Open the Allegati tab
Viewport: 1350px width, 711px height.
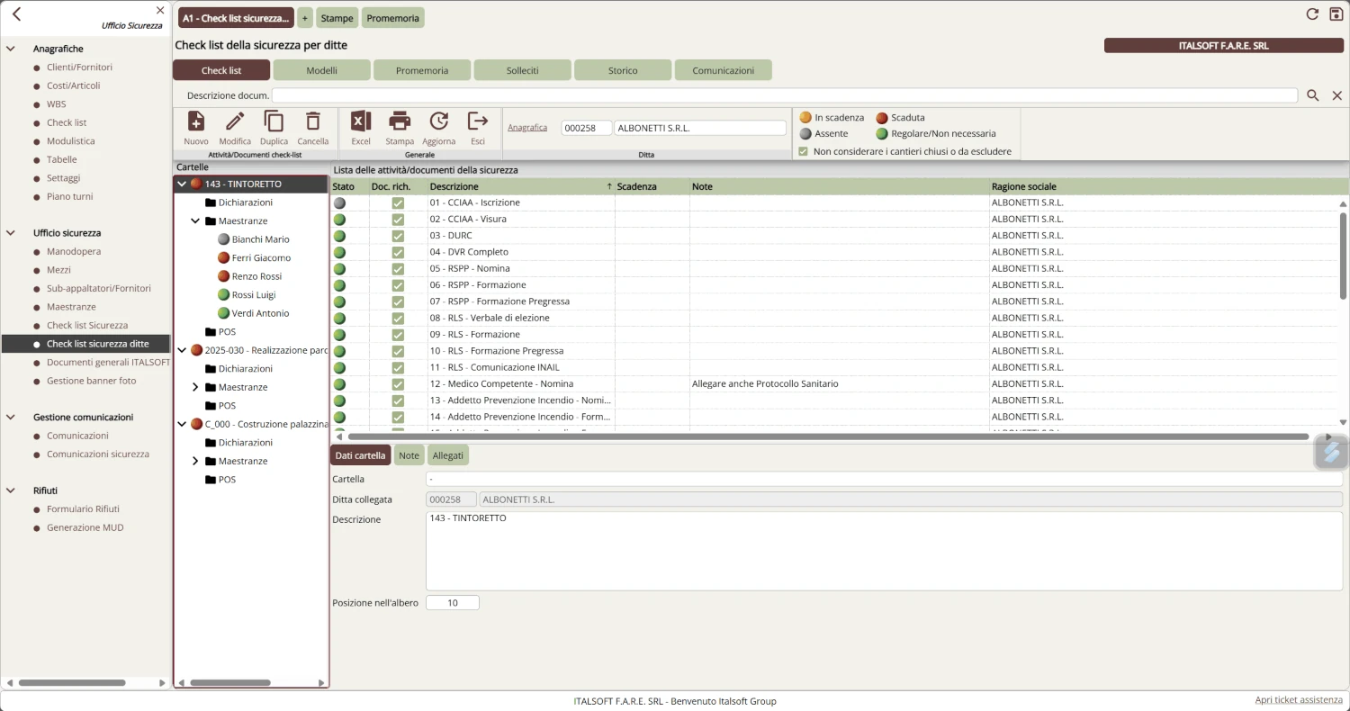pos(447,455)
